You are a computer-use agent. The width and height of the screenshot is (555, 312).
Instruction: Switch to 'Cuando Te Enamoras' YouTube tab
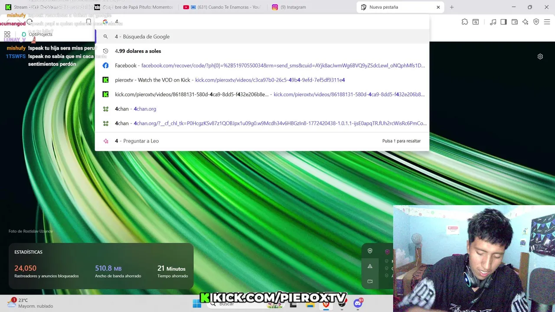[x=223, y=7]
